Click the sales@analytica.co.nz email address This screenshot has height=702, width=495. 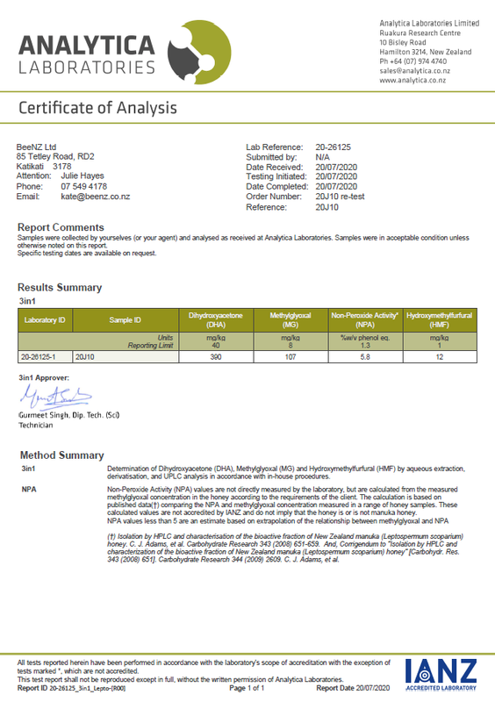tap(415, 71)
